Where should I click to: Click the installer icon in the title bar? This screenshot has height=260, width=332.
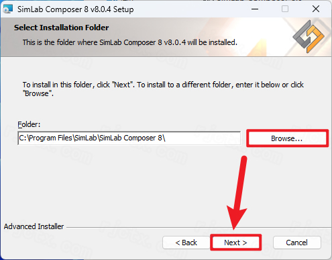click(8, 9)
